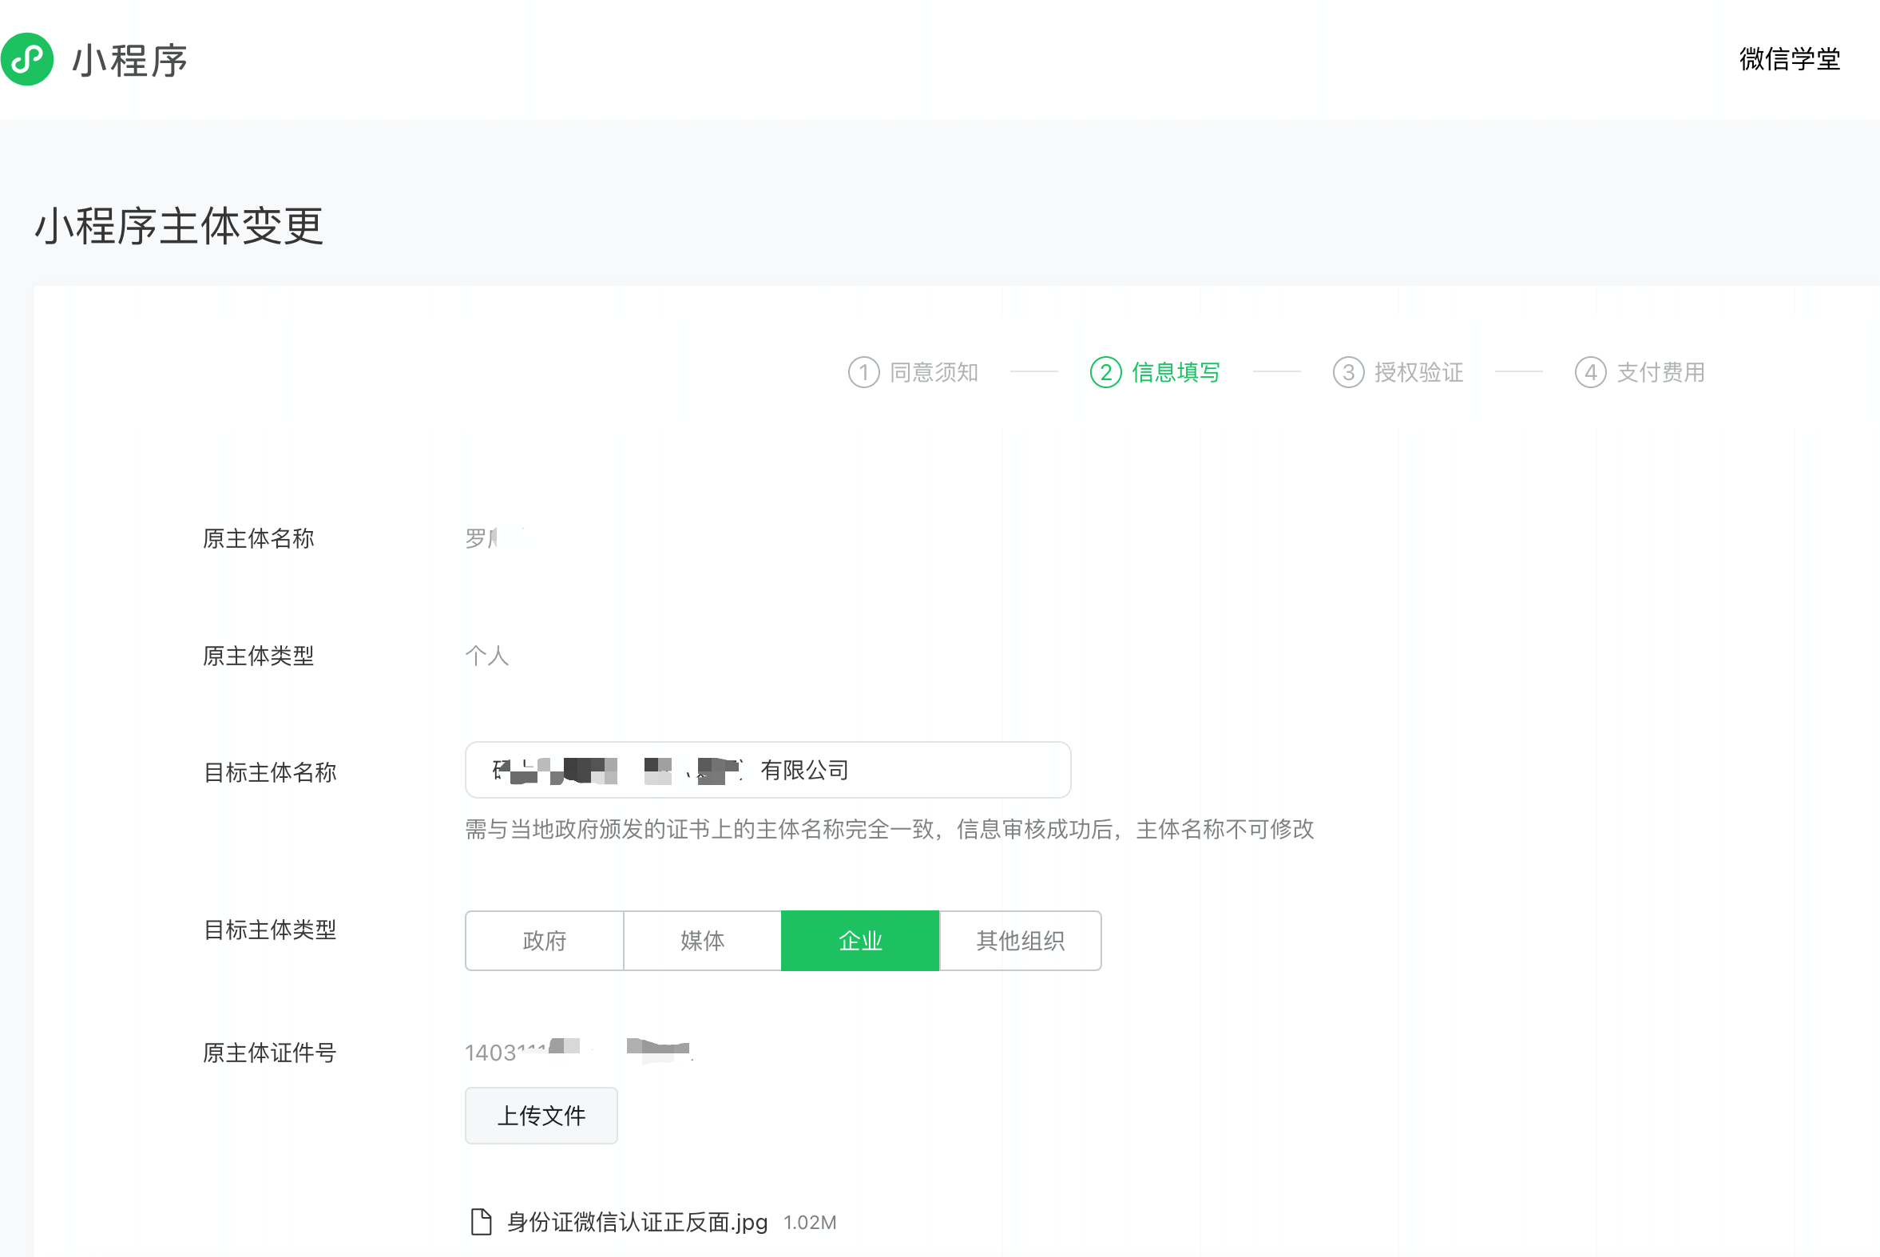
Task: Go to the 同意须知 step label
Action: click(934, 372)
